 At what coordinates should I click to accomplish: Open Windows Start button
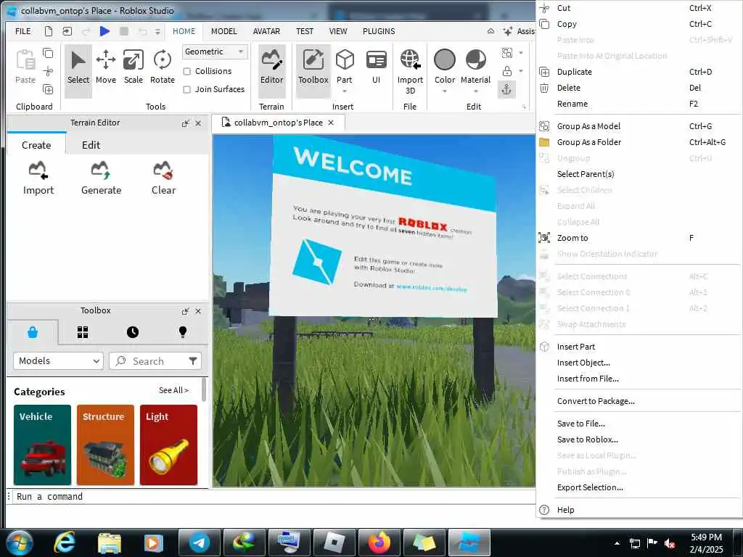pos(20,542)
